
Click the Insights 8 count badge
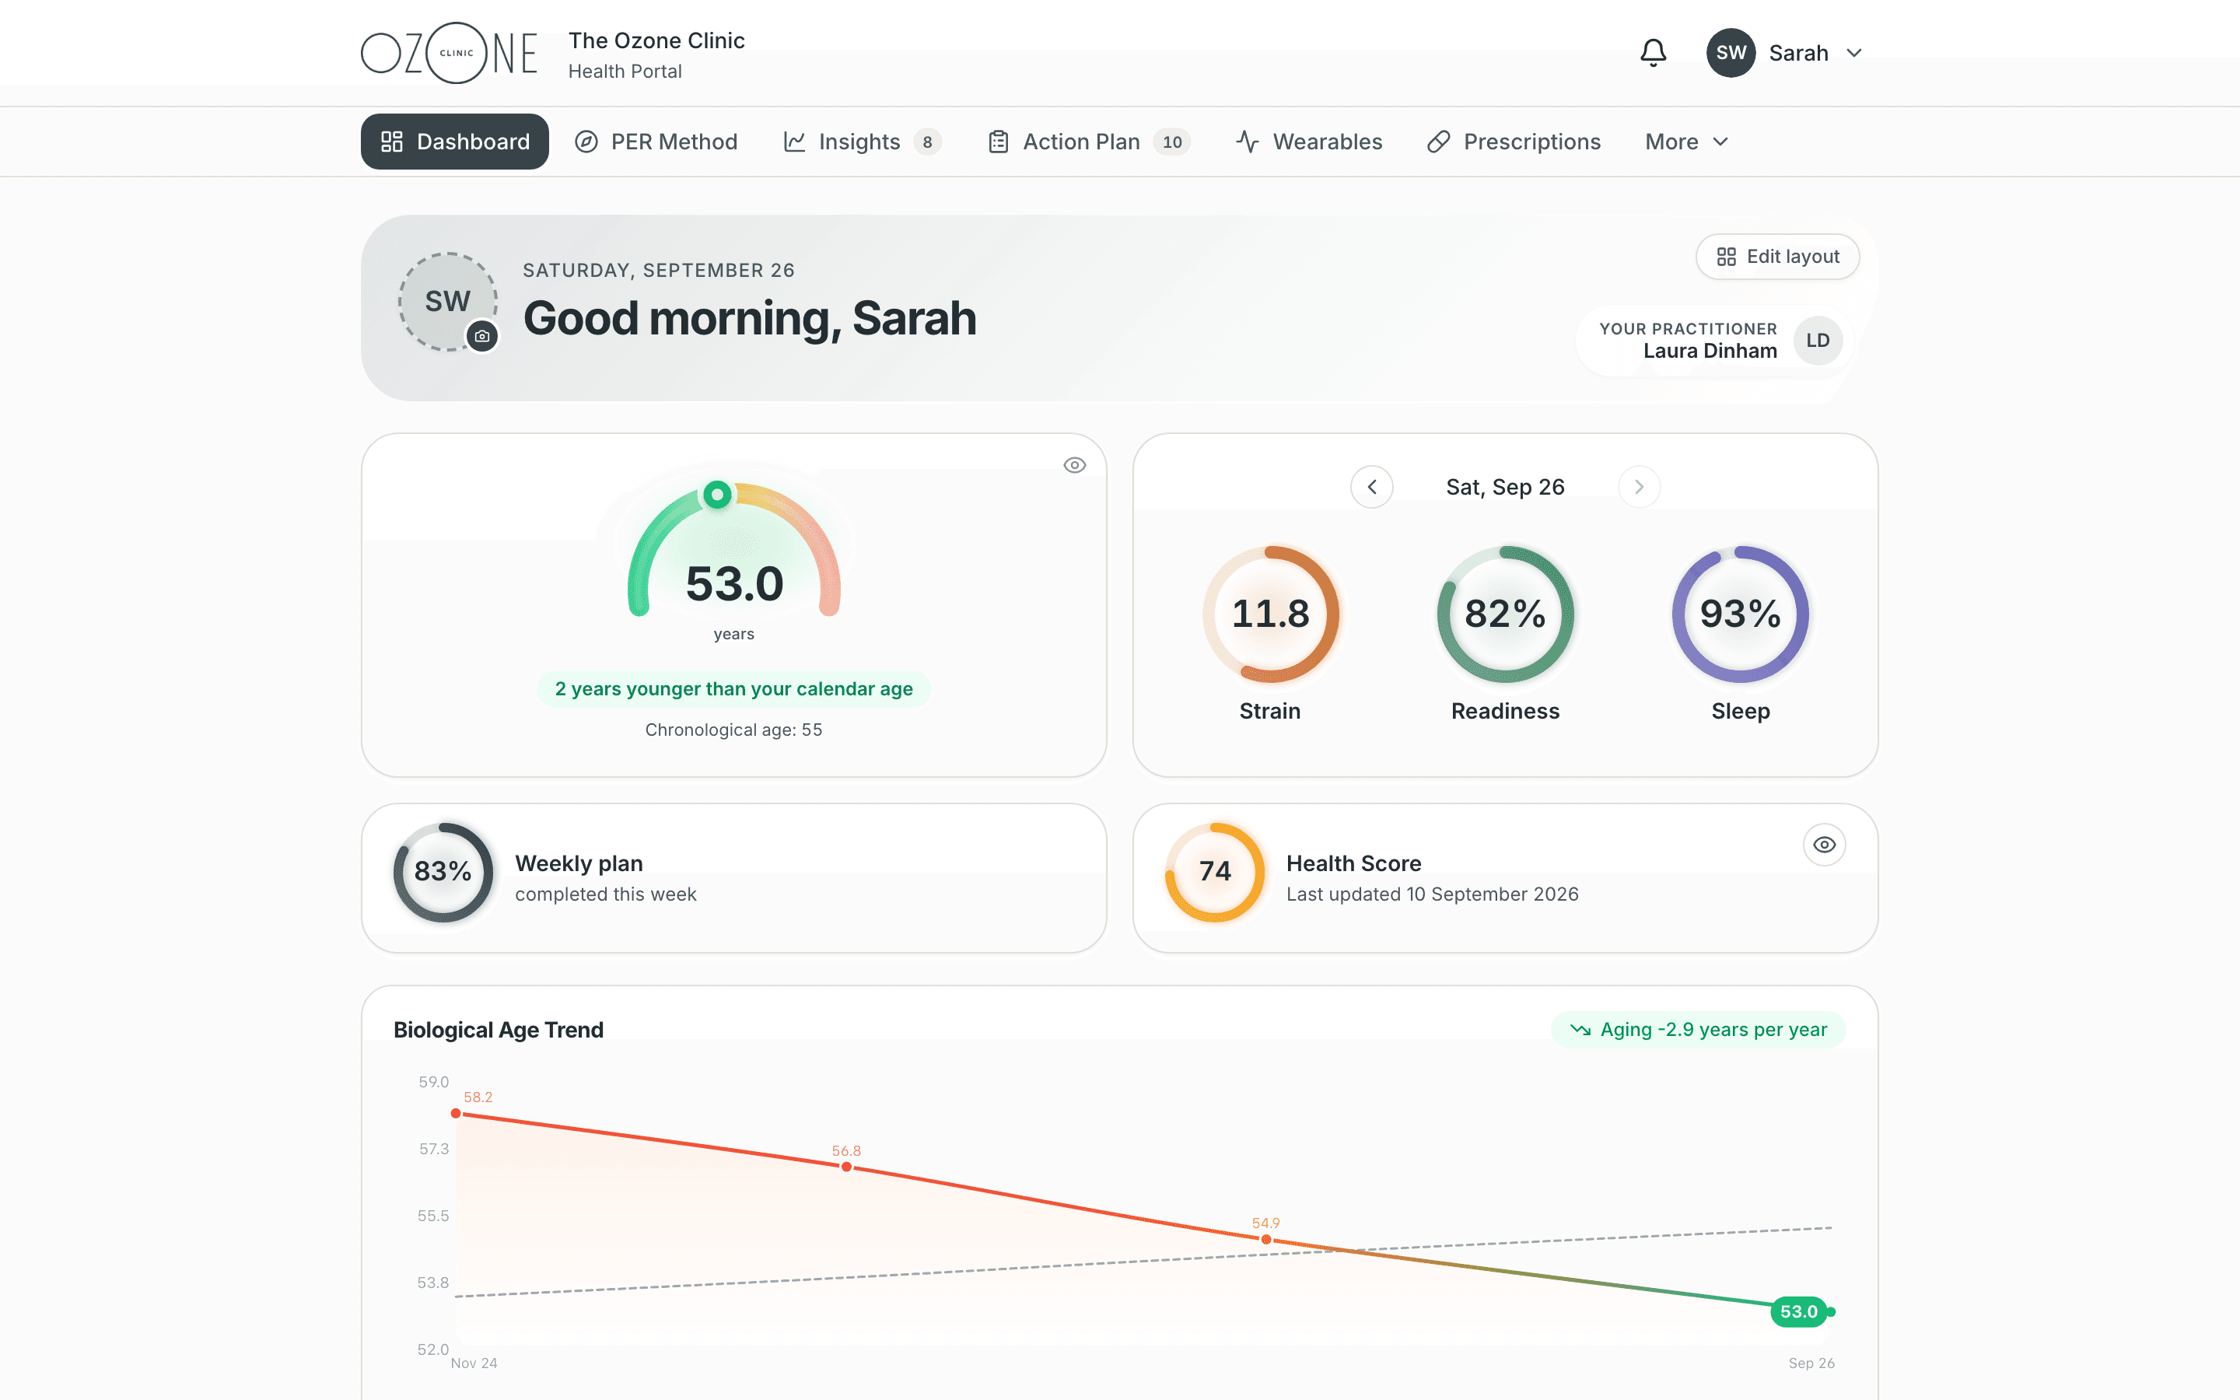click(927, 142)
